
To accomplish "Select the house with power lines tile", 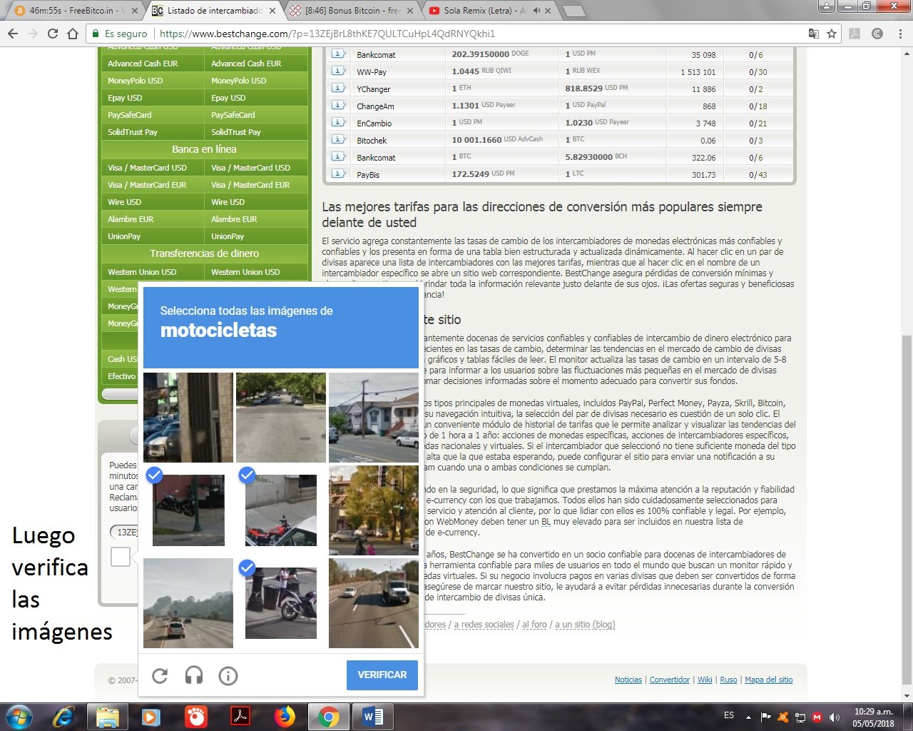I will pos(374,418).
